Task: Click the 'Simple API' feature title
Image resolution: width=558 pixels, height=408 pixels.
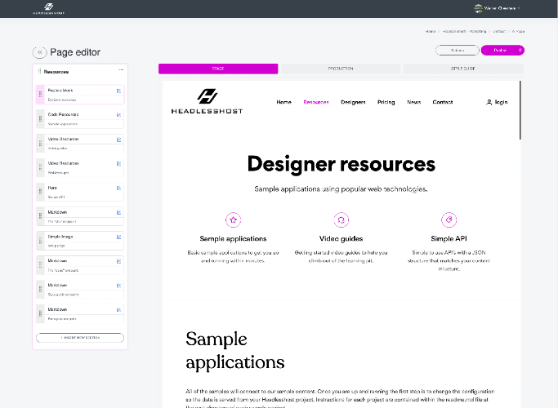Action: [x=449, y=238]
